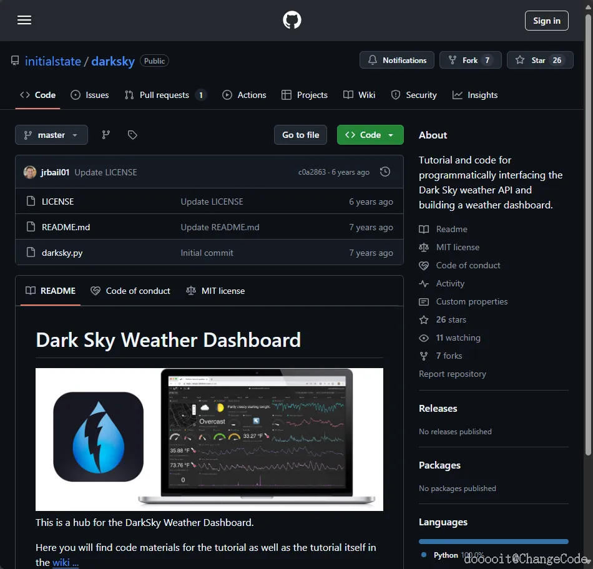Open the initialstate owner link

53,61
